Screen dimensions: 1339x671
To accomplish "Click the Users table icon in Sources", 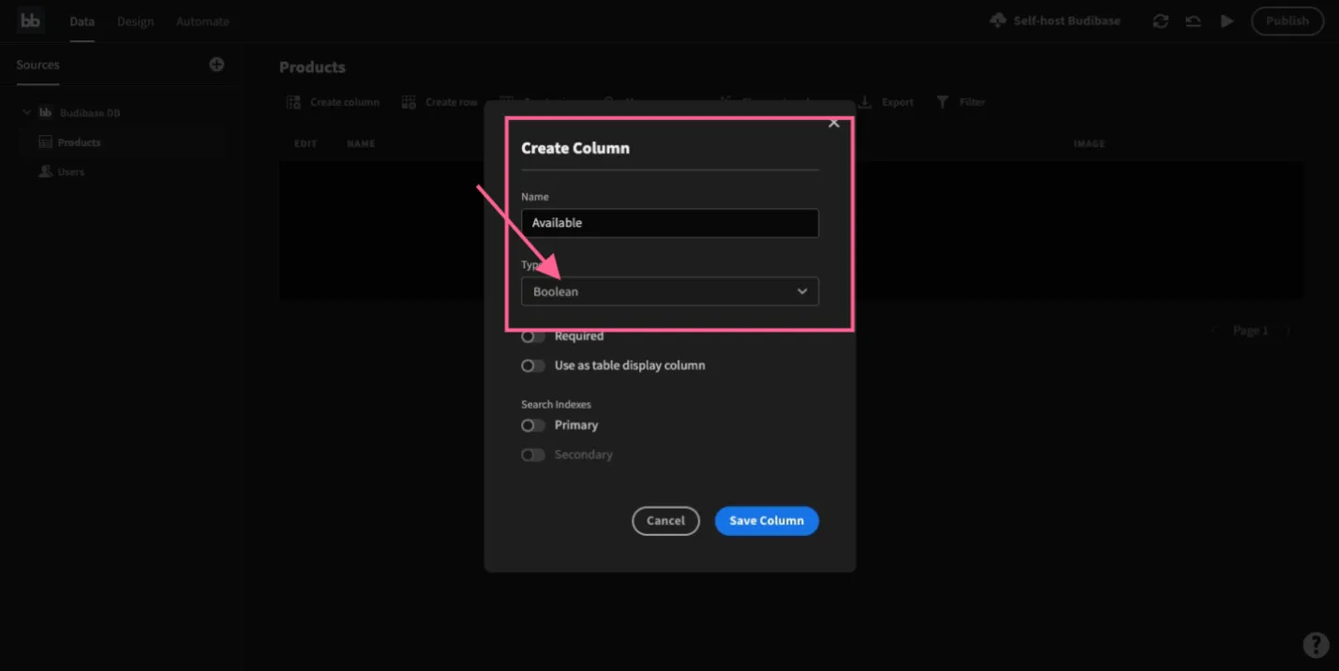I will 45,171.
